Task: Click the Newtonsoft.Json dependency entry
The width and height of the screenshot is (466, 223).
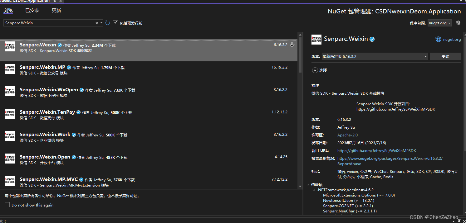Action: [348, 201]
